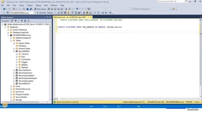Open Activity Monitor from Object Explorer toolbar
Screen dimensions: 202x114
pyautogui.click(x=28, y=21)
